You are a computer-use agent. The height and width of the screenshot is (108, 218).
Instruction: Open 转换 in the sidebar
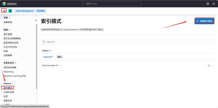pos(6,51)
